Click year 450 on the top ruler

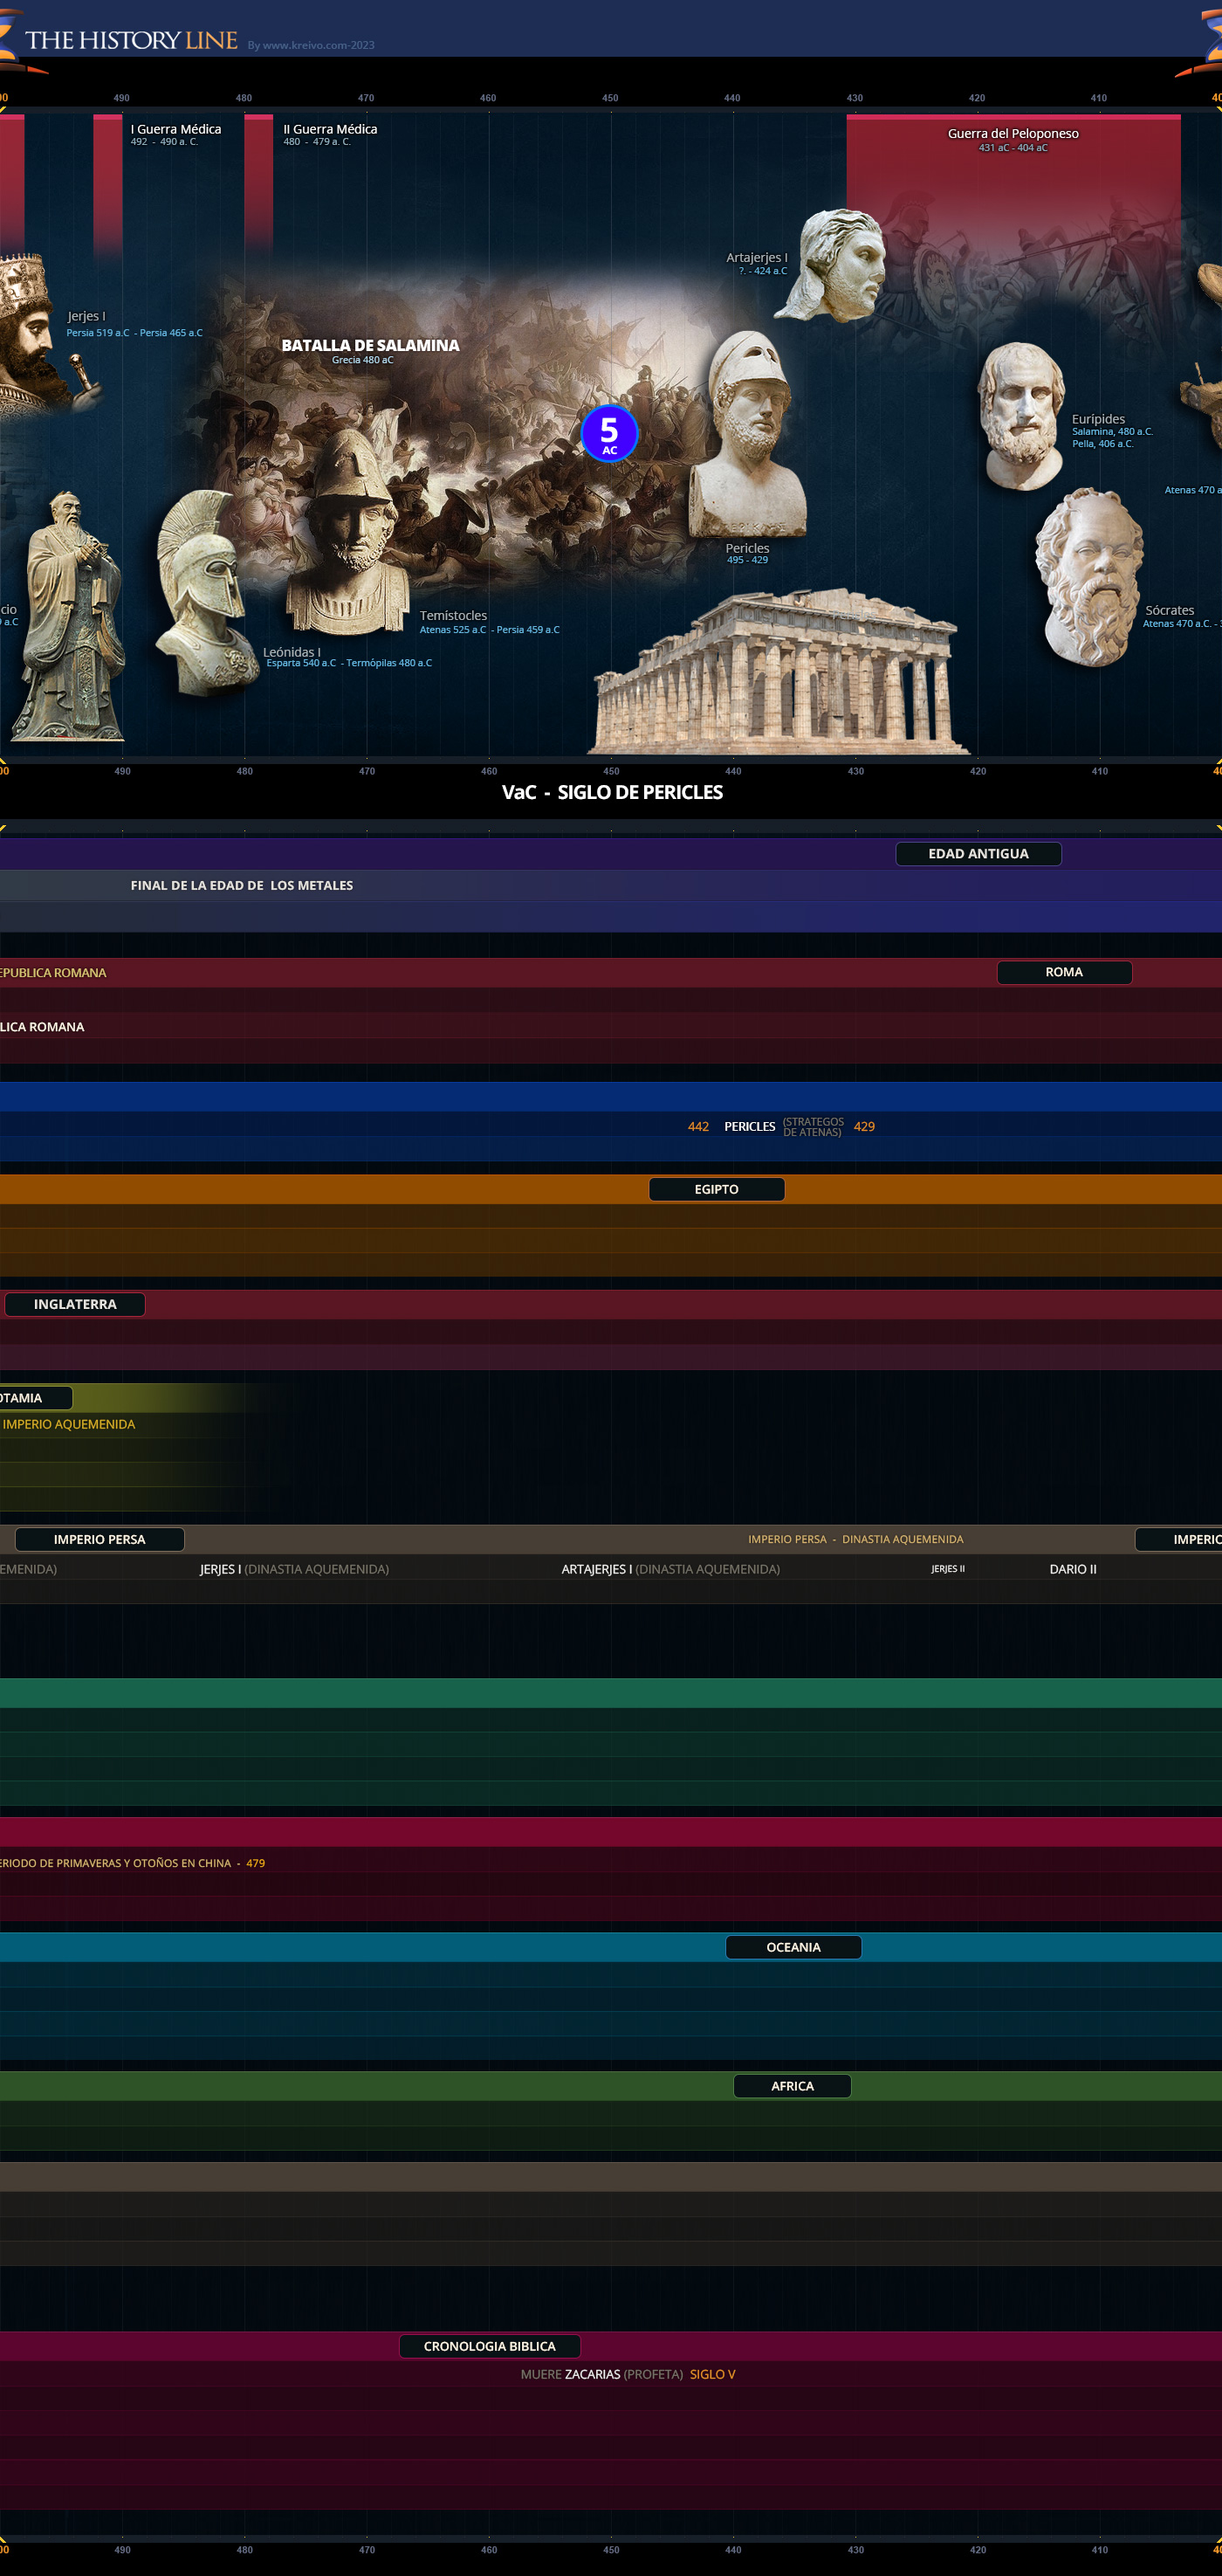pos(610,98)
